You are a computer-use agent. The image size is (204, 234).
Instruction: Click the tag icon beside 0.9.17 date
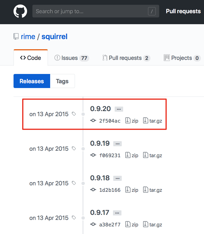(x=74, y=218)
